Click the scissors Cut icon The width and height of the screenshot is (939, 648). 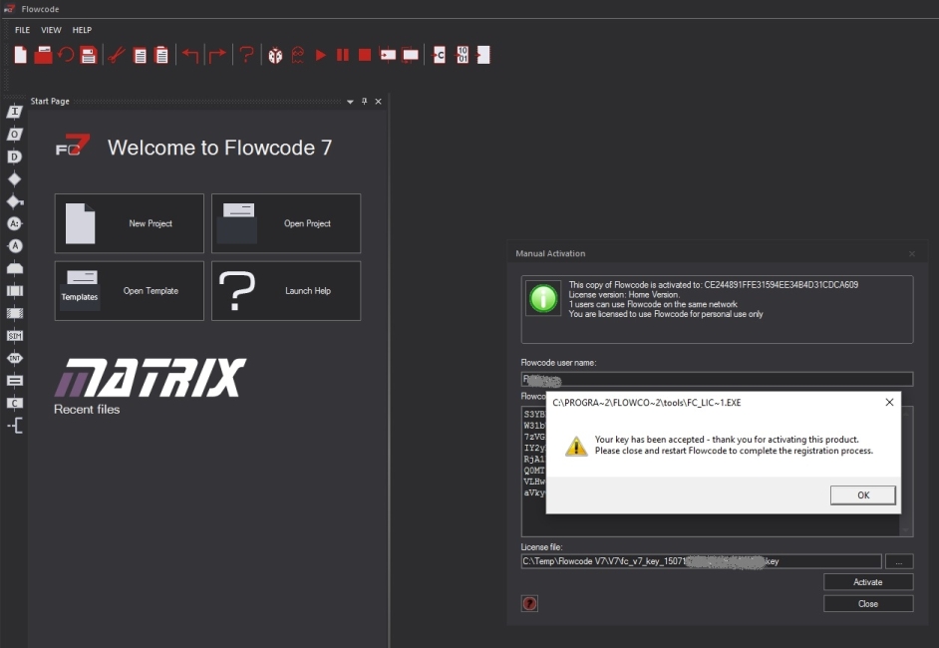pyautogui.click(x=117, y=55)
